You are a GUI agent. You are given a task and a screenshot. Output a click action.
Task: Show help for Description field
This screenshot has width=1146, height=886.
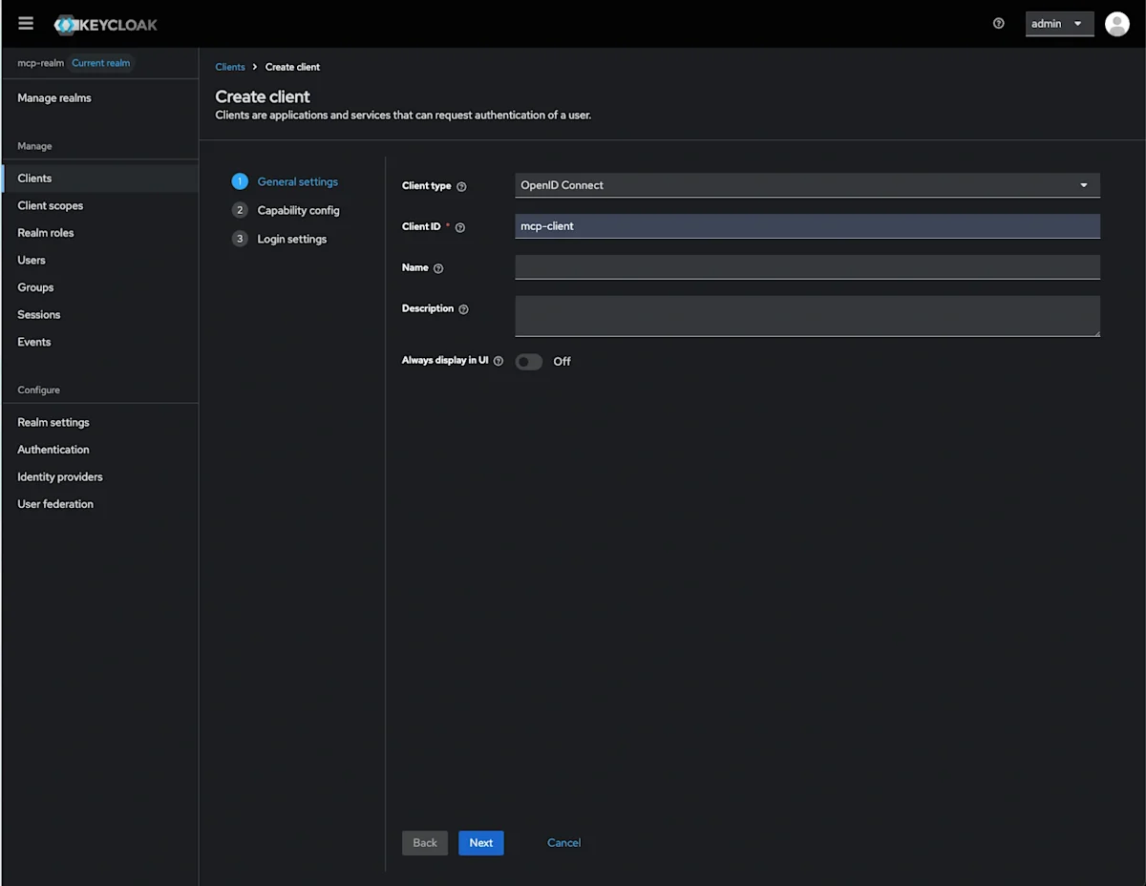coord(463,309)
